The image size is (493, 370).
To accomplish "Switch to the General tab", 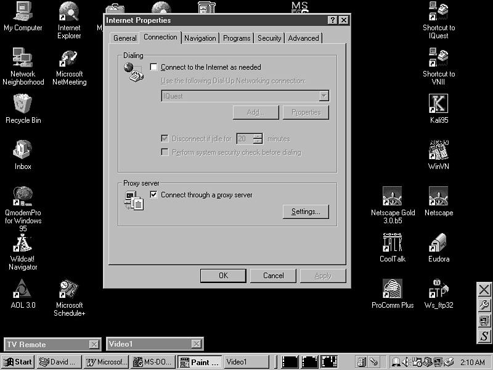I will [x=125, y=38].
